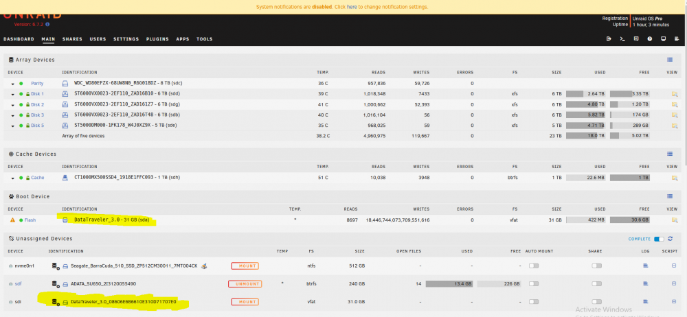Browse the Flash drive via its view icon
The height and width of the screenshot is (317, 687).
coord(675,220)
